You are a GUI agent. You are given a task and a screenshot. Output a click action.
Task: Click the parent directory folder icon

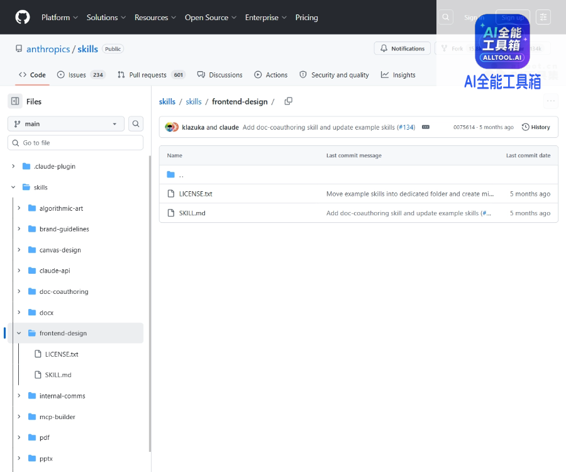(170, 175)
